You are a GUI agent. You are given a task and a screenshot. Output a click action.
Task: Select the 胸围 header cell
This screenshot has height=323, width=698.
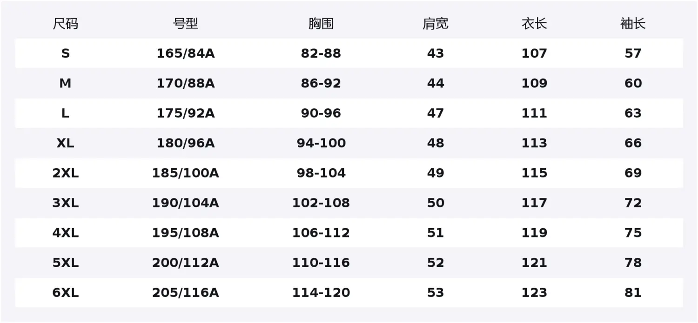coord(321,24)
